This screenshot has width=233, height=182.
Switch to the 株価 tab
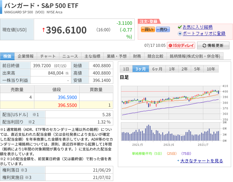pyautogui.click(x=7, y=56)
